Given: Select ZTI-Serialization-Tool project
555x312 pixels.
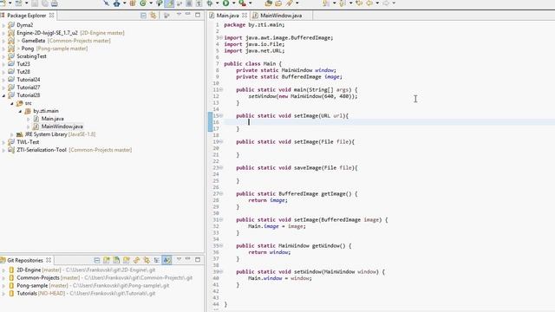Looking at the screenshot, I should pyautogui.click(x=42, y=150).
